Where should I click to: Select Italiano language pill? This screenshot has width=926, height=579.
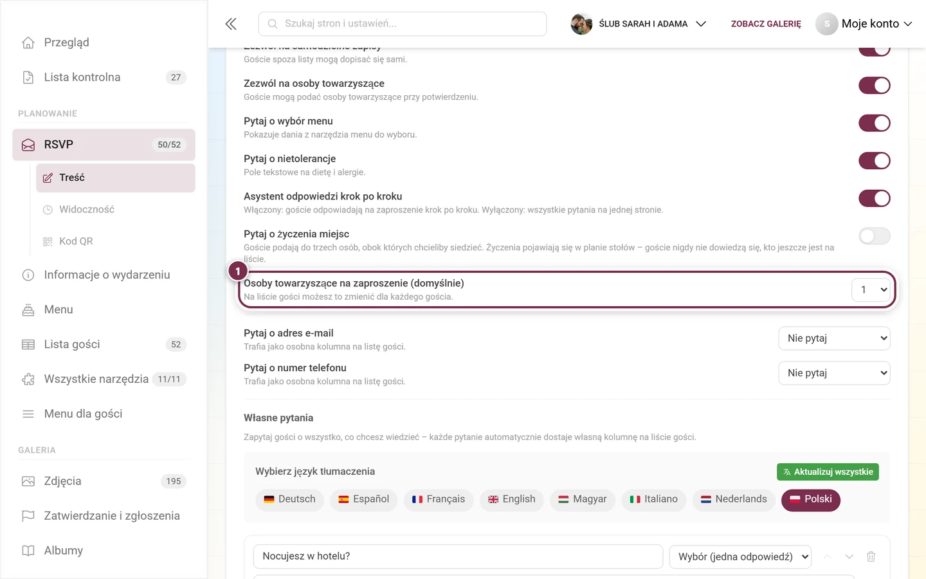click(654, 499)
